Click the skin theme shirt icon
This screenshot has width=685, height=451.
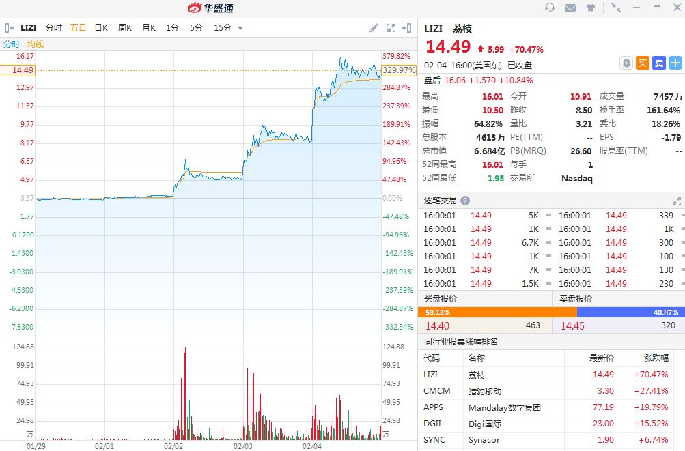click(x=591, y=8)
